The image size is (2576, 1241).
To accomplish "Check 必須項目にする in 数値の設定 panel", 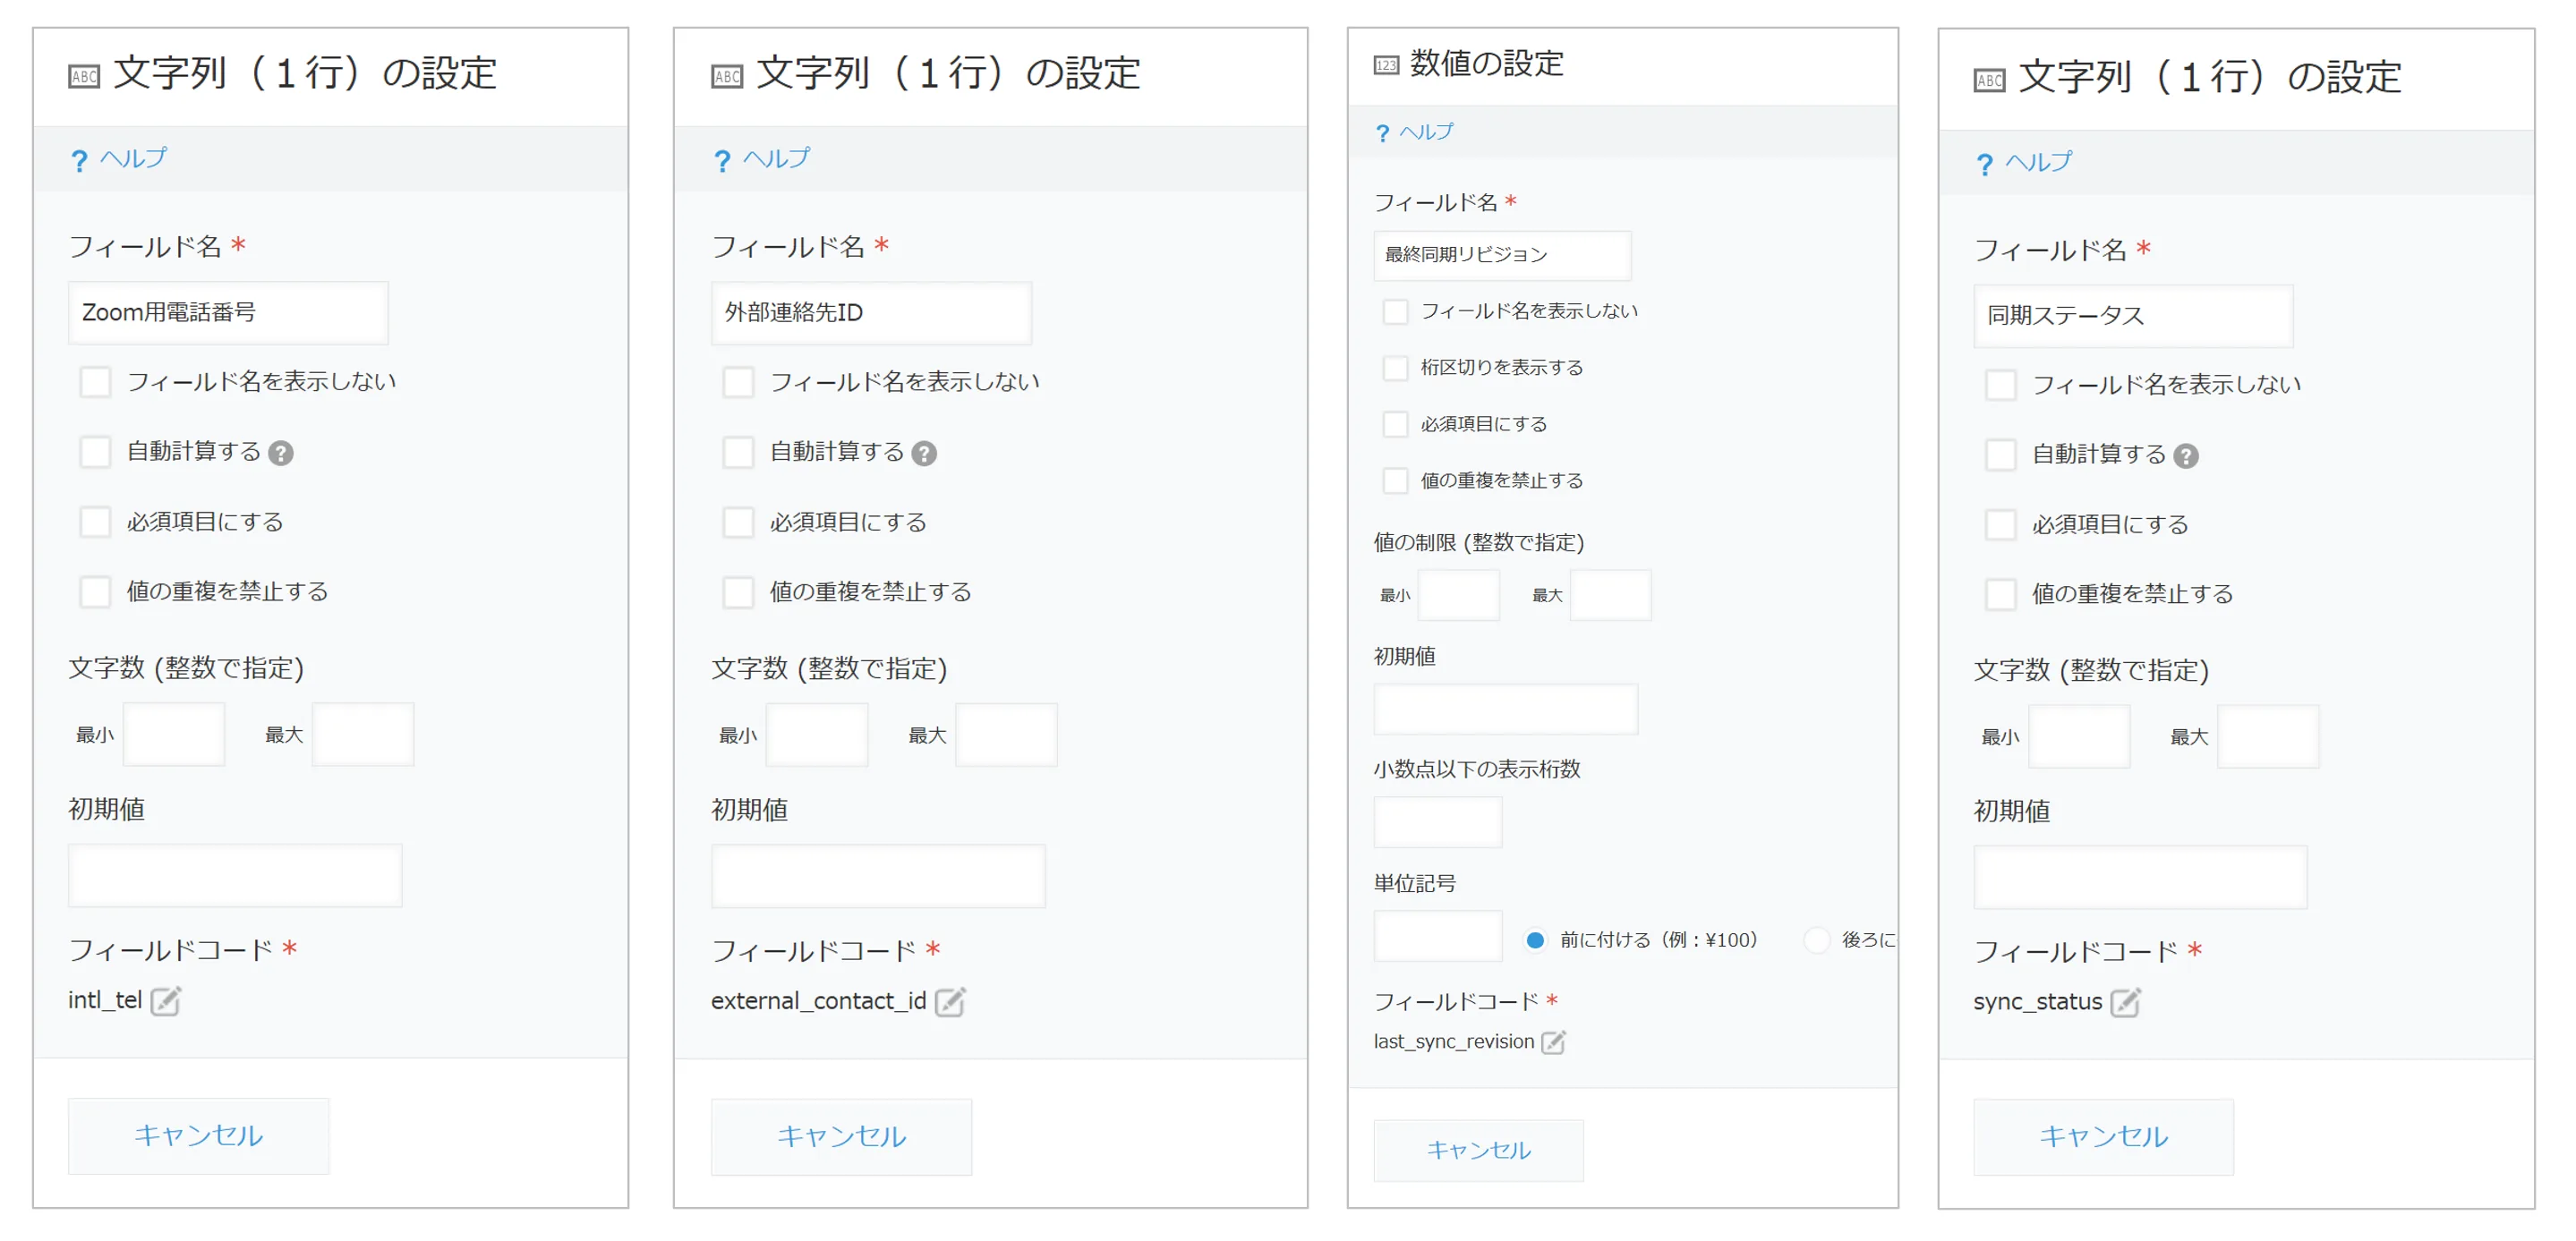I will click(1395, 424).
